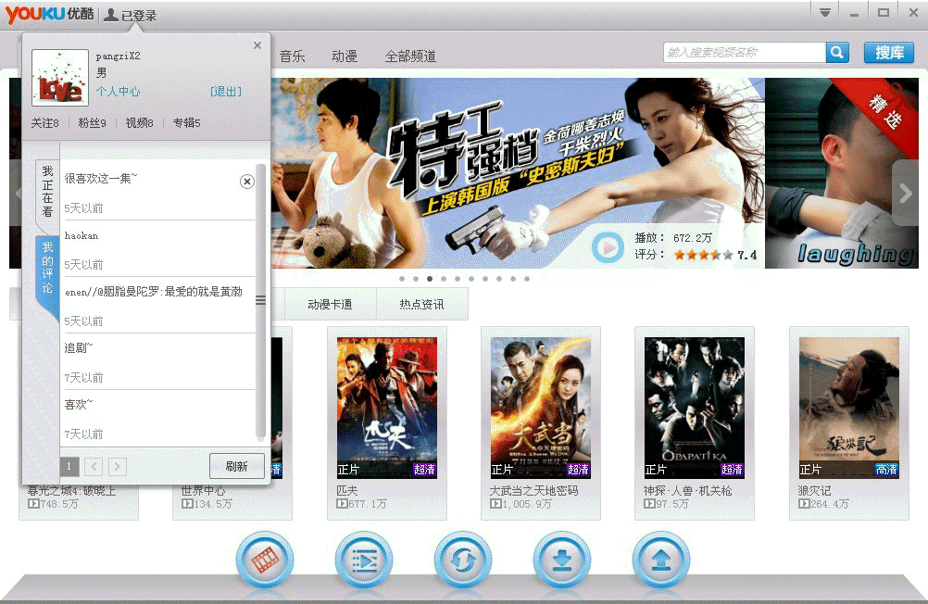Image resolution: width=928 pixels, height=604 pixels.
Task: Click the comment 追剧~
Action: tap(79, 347)
